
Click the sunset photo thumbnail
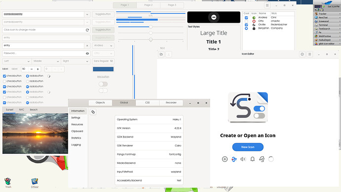point(35,134)
